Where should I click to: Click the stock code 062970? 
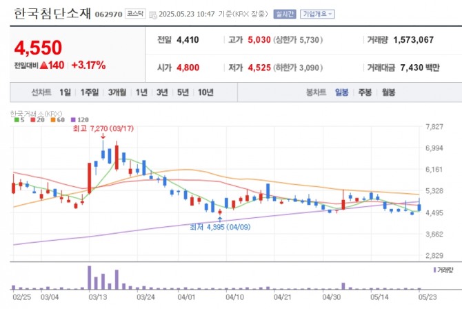[108, 14]
